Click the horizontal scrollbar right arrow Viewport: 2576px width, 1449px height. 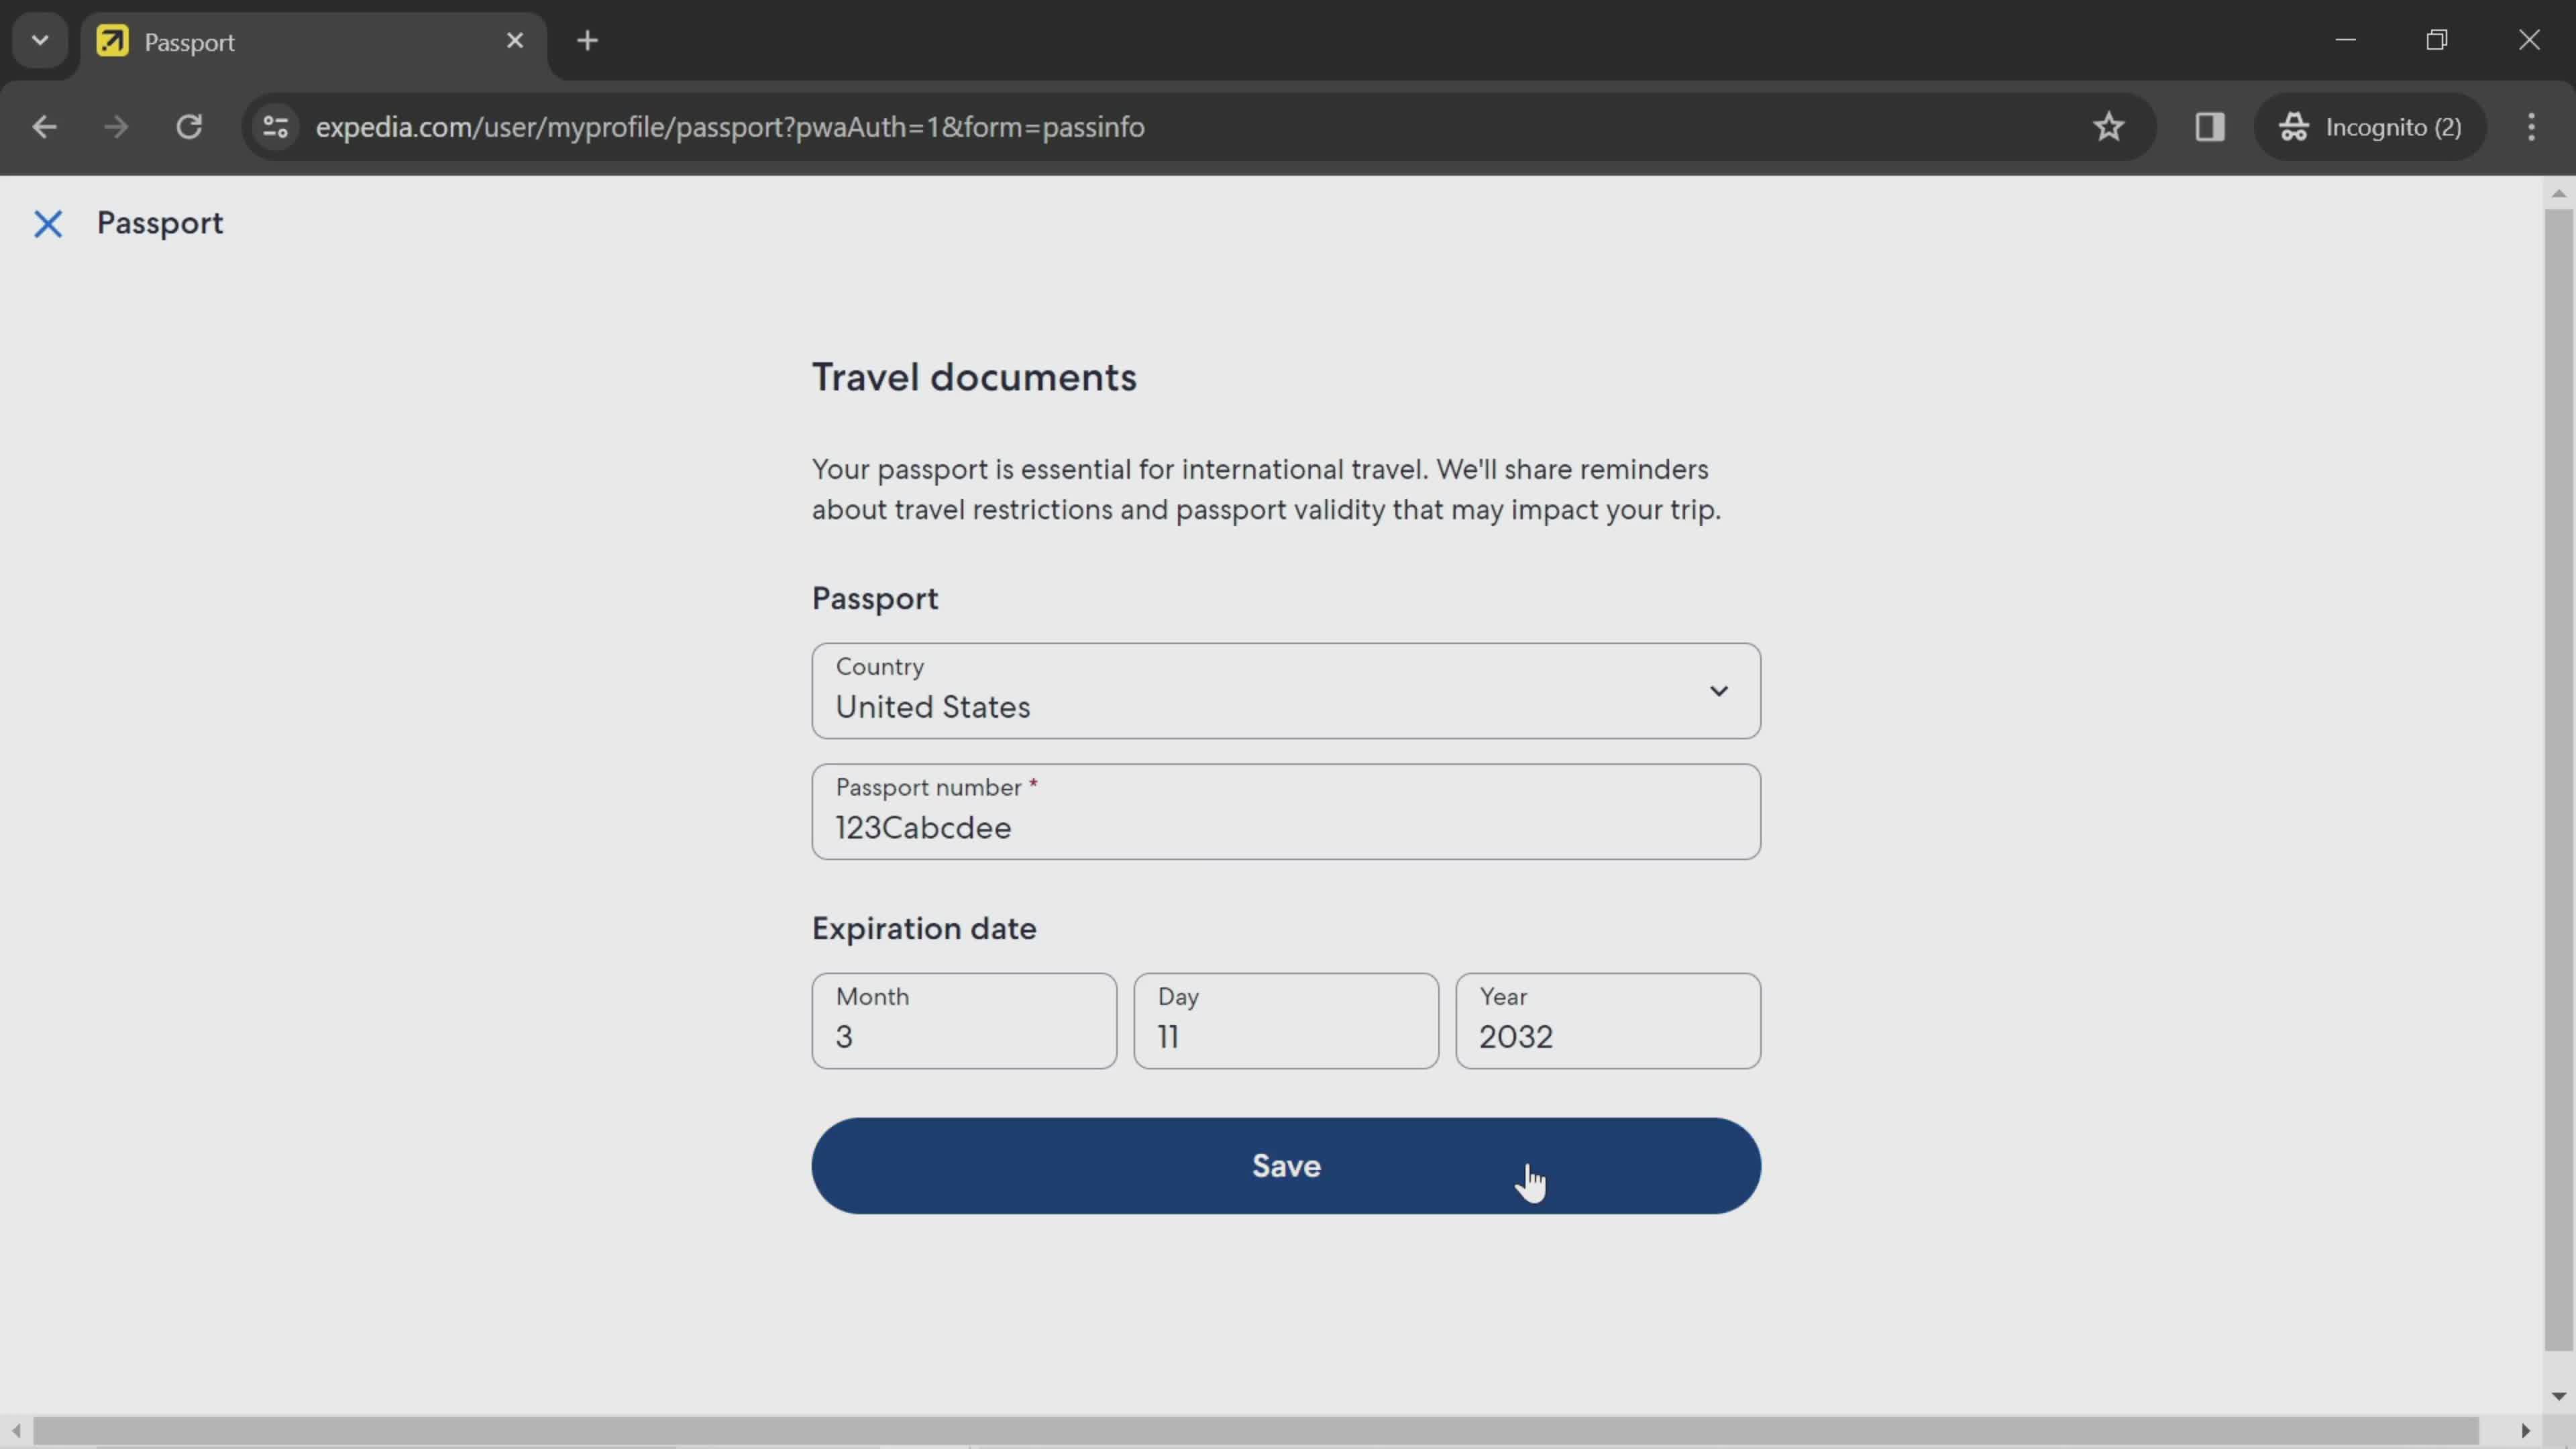click(2525, 1431)
